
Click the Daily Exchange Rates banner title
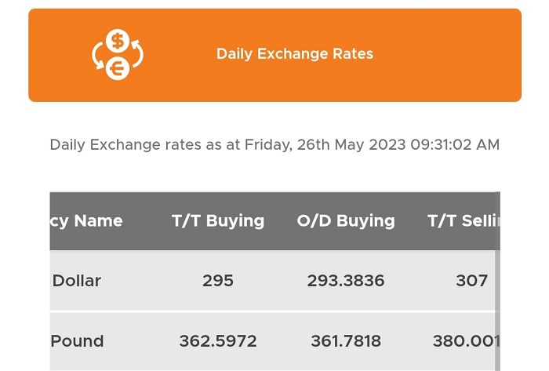(295, 54)
